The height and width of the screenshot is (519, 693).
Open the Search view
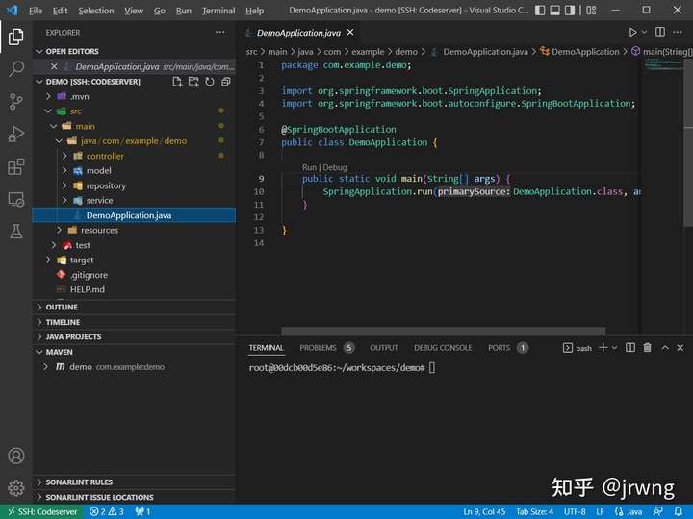click(x=16, y=69)
